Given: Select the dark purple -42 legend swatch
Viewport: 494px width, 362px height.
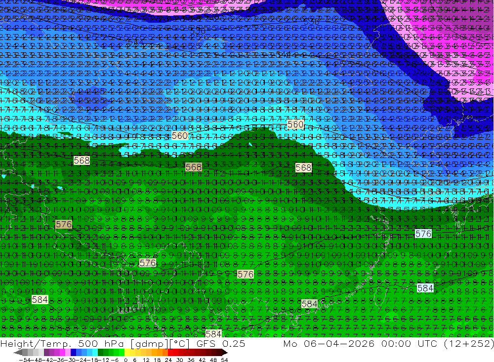Looking at the screenshot, I should click(x=46, y=353).
